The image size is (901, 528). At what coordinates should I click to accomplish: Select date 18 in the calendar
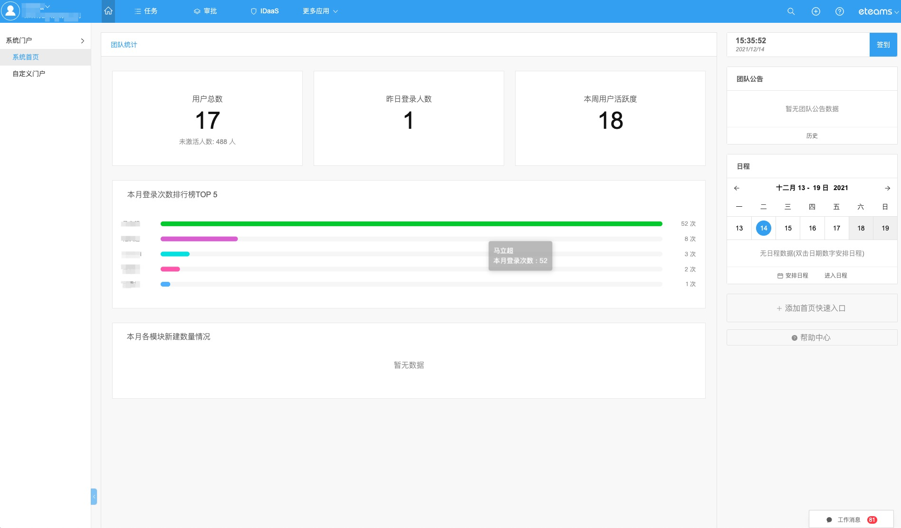click(861, 228)
